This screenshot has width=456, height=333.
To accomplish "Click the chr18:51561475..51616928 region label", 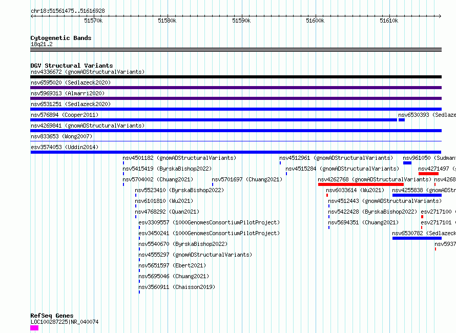I will click(68, 11).
